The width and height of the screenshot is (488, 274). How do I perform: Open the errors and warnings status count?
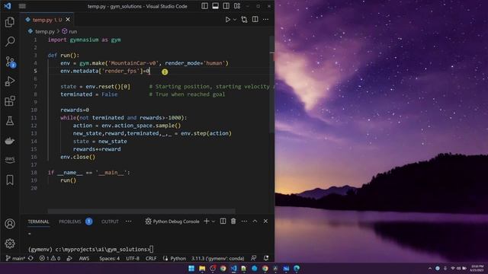(x=50, y=258)
